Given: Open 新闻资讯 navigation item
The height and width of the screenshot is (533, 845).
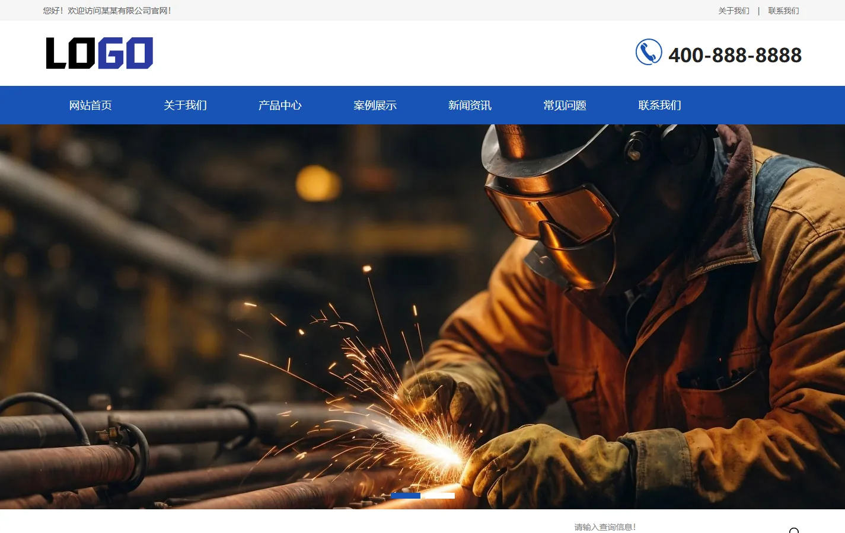Looking at the screenshot, I should (x=470, y=105).
